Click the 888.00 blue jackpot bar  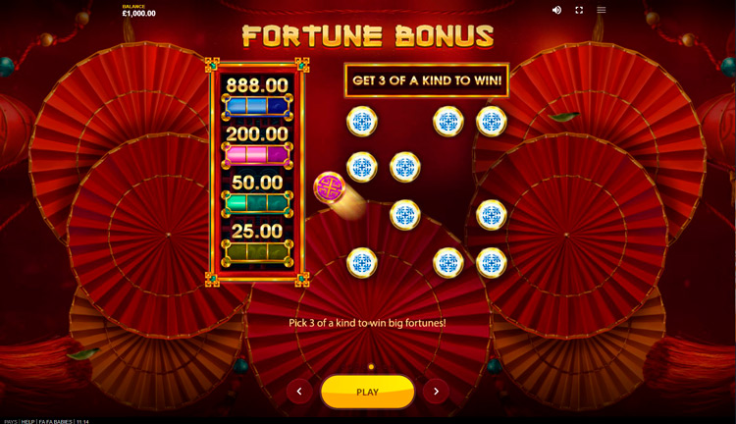(x=257, y=106)
